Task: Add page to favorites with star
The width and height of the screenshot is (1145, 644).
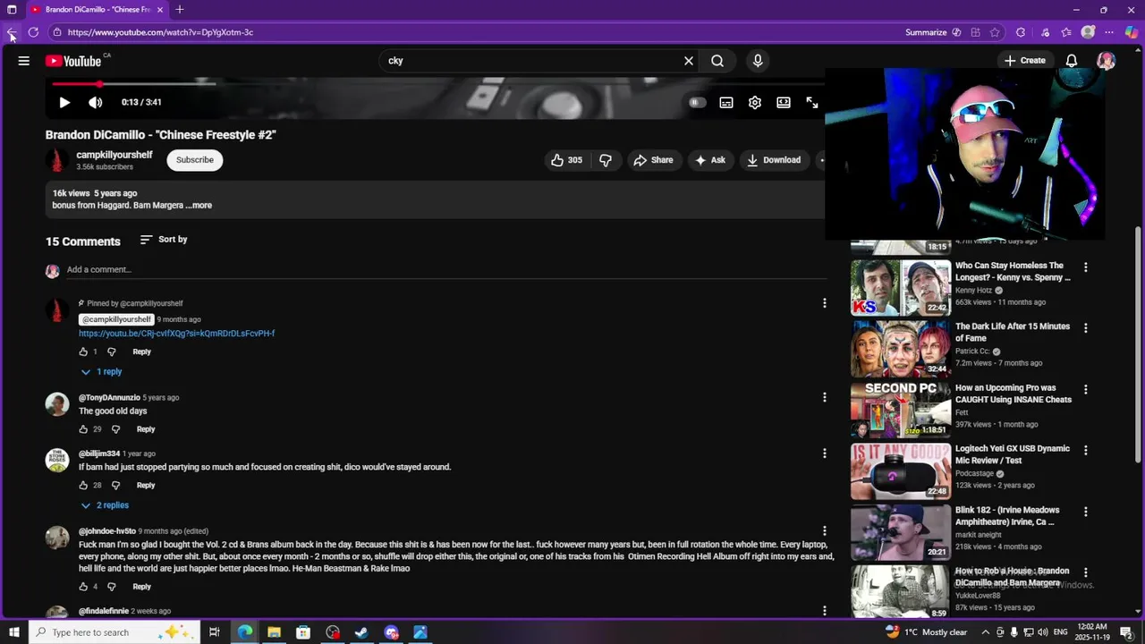Action: pos(995,32)
